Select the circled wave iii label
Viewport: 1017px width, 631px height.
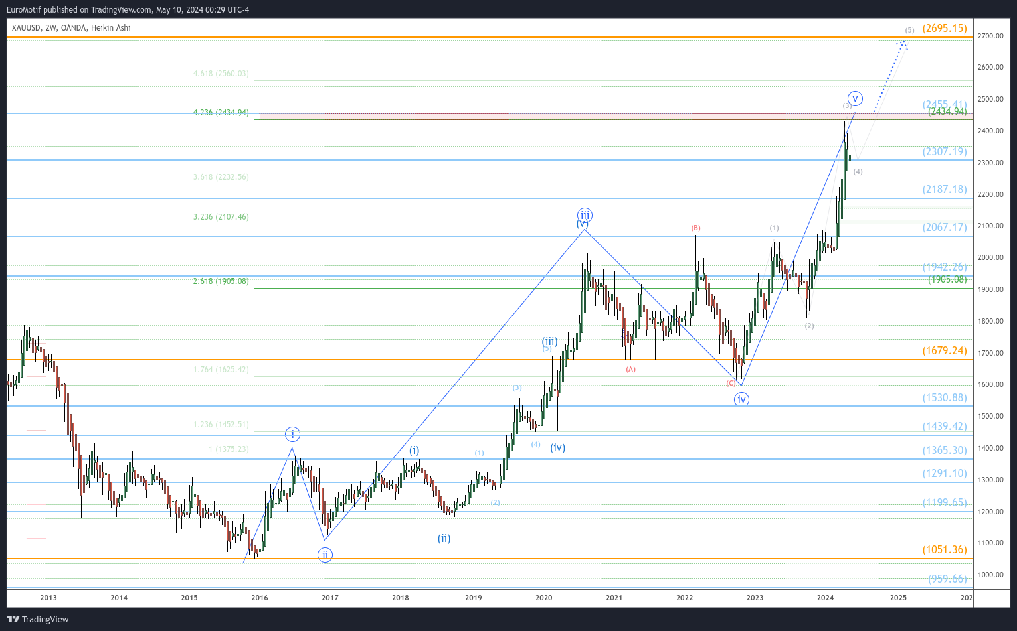pyautogui.click(x=585, y=215)
